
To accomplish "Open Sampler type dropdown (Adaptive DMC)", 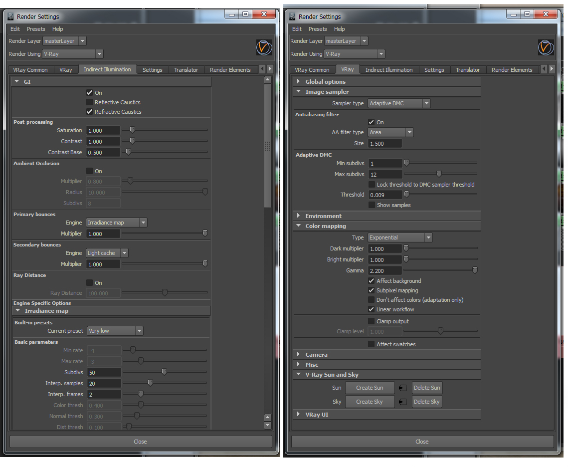I will tap(399, 103).
